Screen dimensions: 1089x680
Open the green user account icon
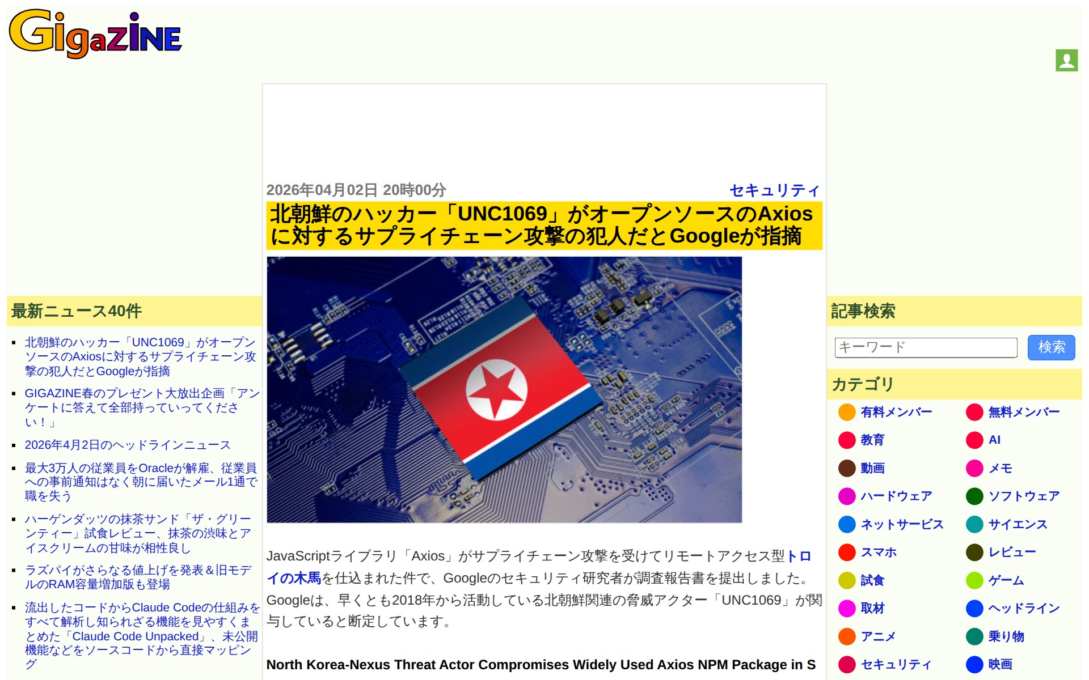pos(1066,60)
